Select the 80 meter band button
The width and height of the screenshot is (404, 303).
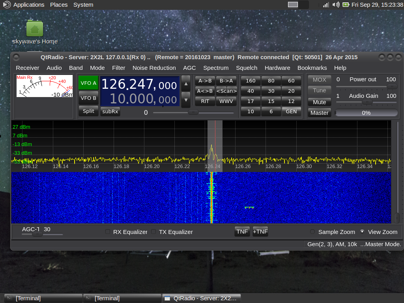click(x=271, y=80)
